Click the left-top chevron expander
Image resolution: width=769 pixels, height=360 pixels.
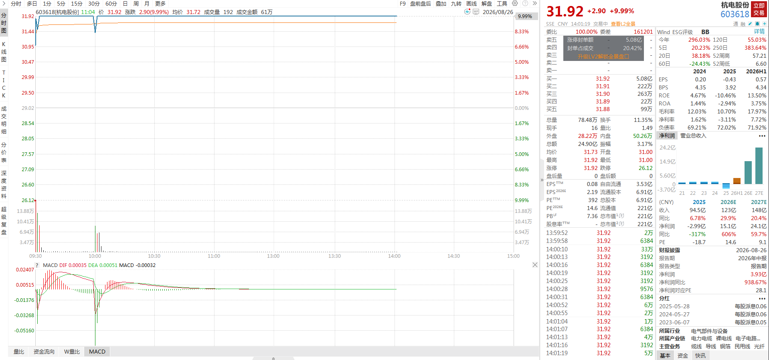pyautogui.click(x=4, y=3)
